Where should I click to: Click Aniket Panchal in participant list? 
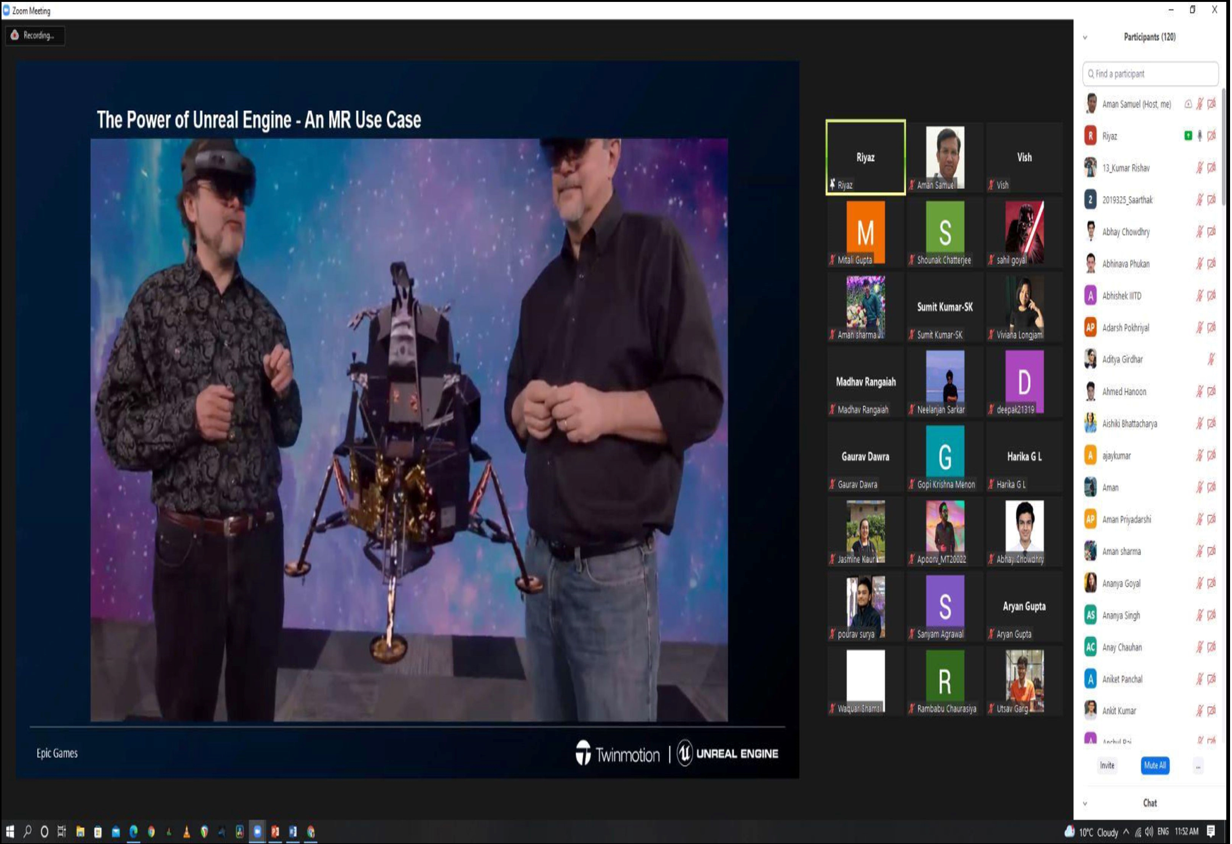point(1150,679)
